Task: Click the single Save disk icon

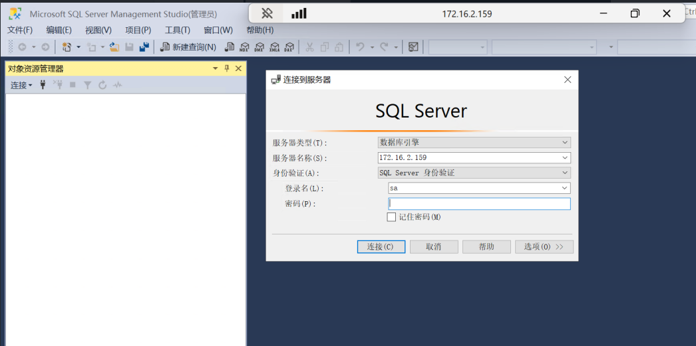Action: pos(129,47)
